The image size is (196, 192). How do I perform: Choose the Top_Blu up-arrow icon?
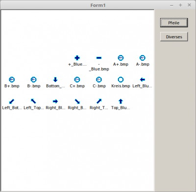click(x=121, y=101)
